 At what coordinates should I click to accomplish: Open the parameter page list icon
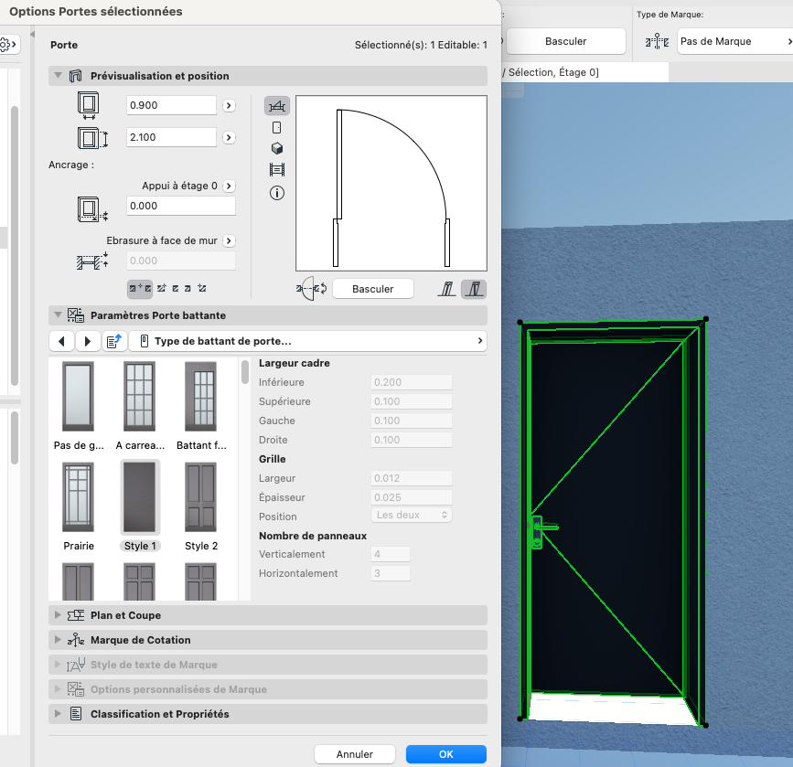click(114, 341)
